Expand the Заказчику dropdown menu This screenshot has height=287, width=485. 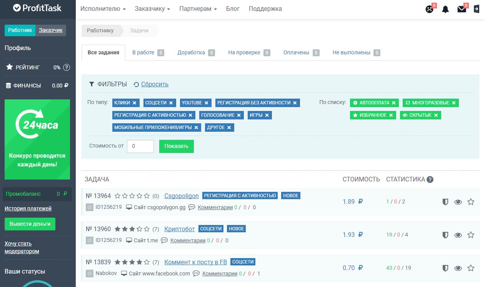[152, 8]
